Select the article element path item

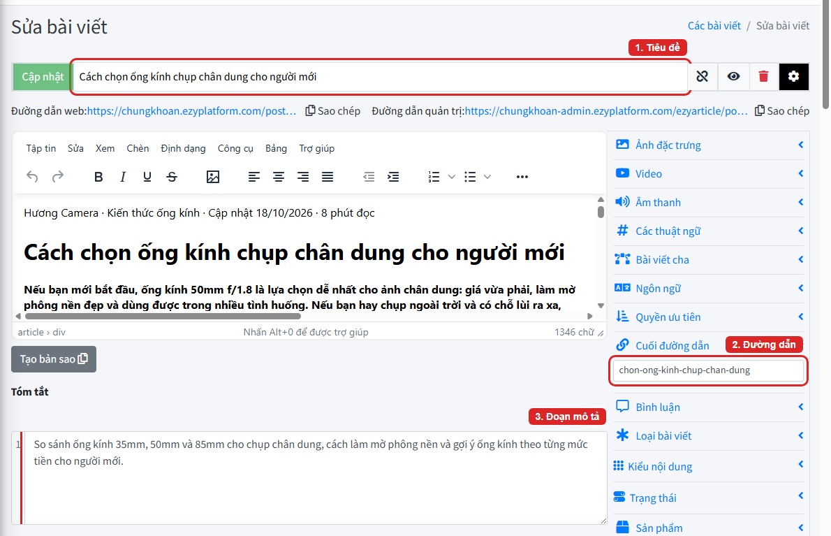point(31,332)
